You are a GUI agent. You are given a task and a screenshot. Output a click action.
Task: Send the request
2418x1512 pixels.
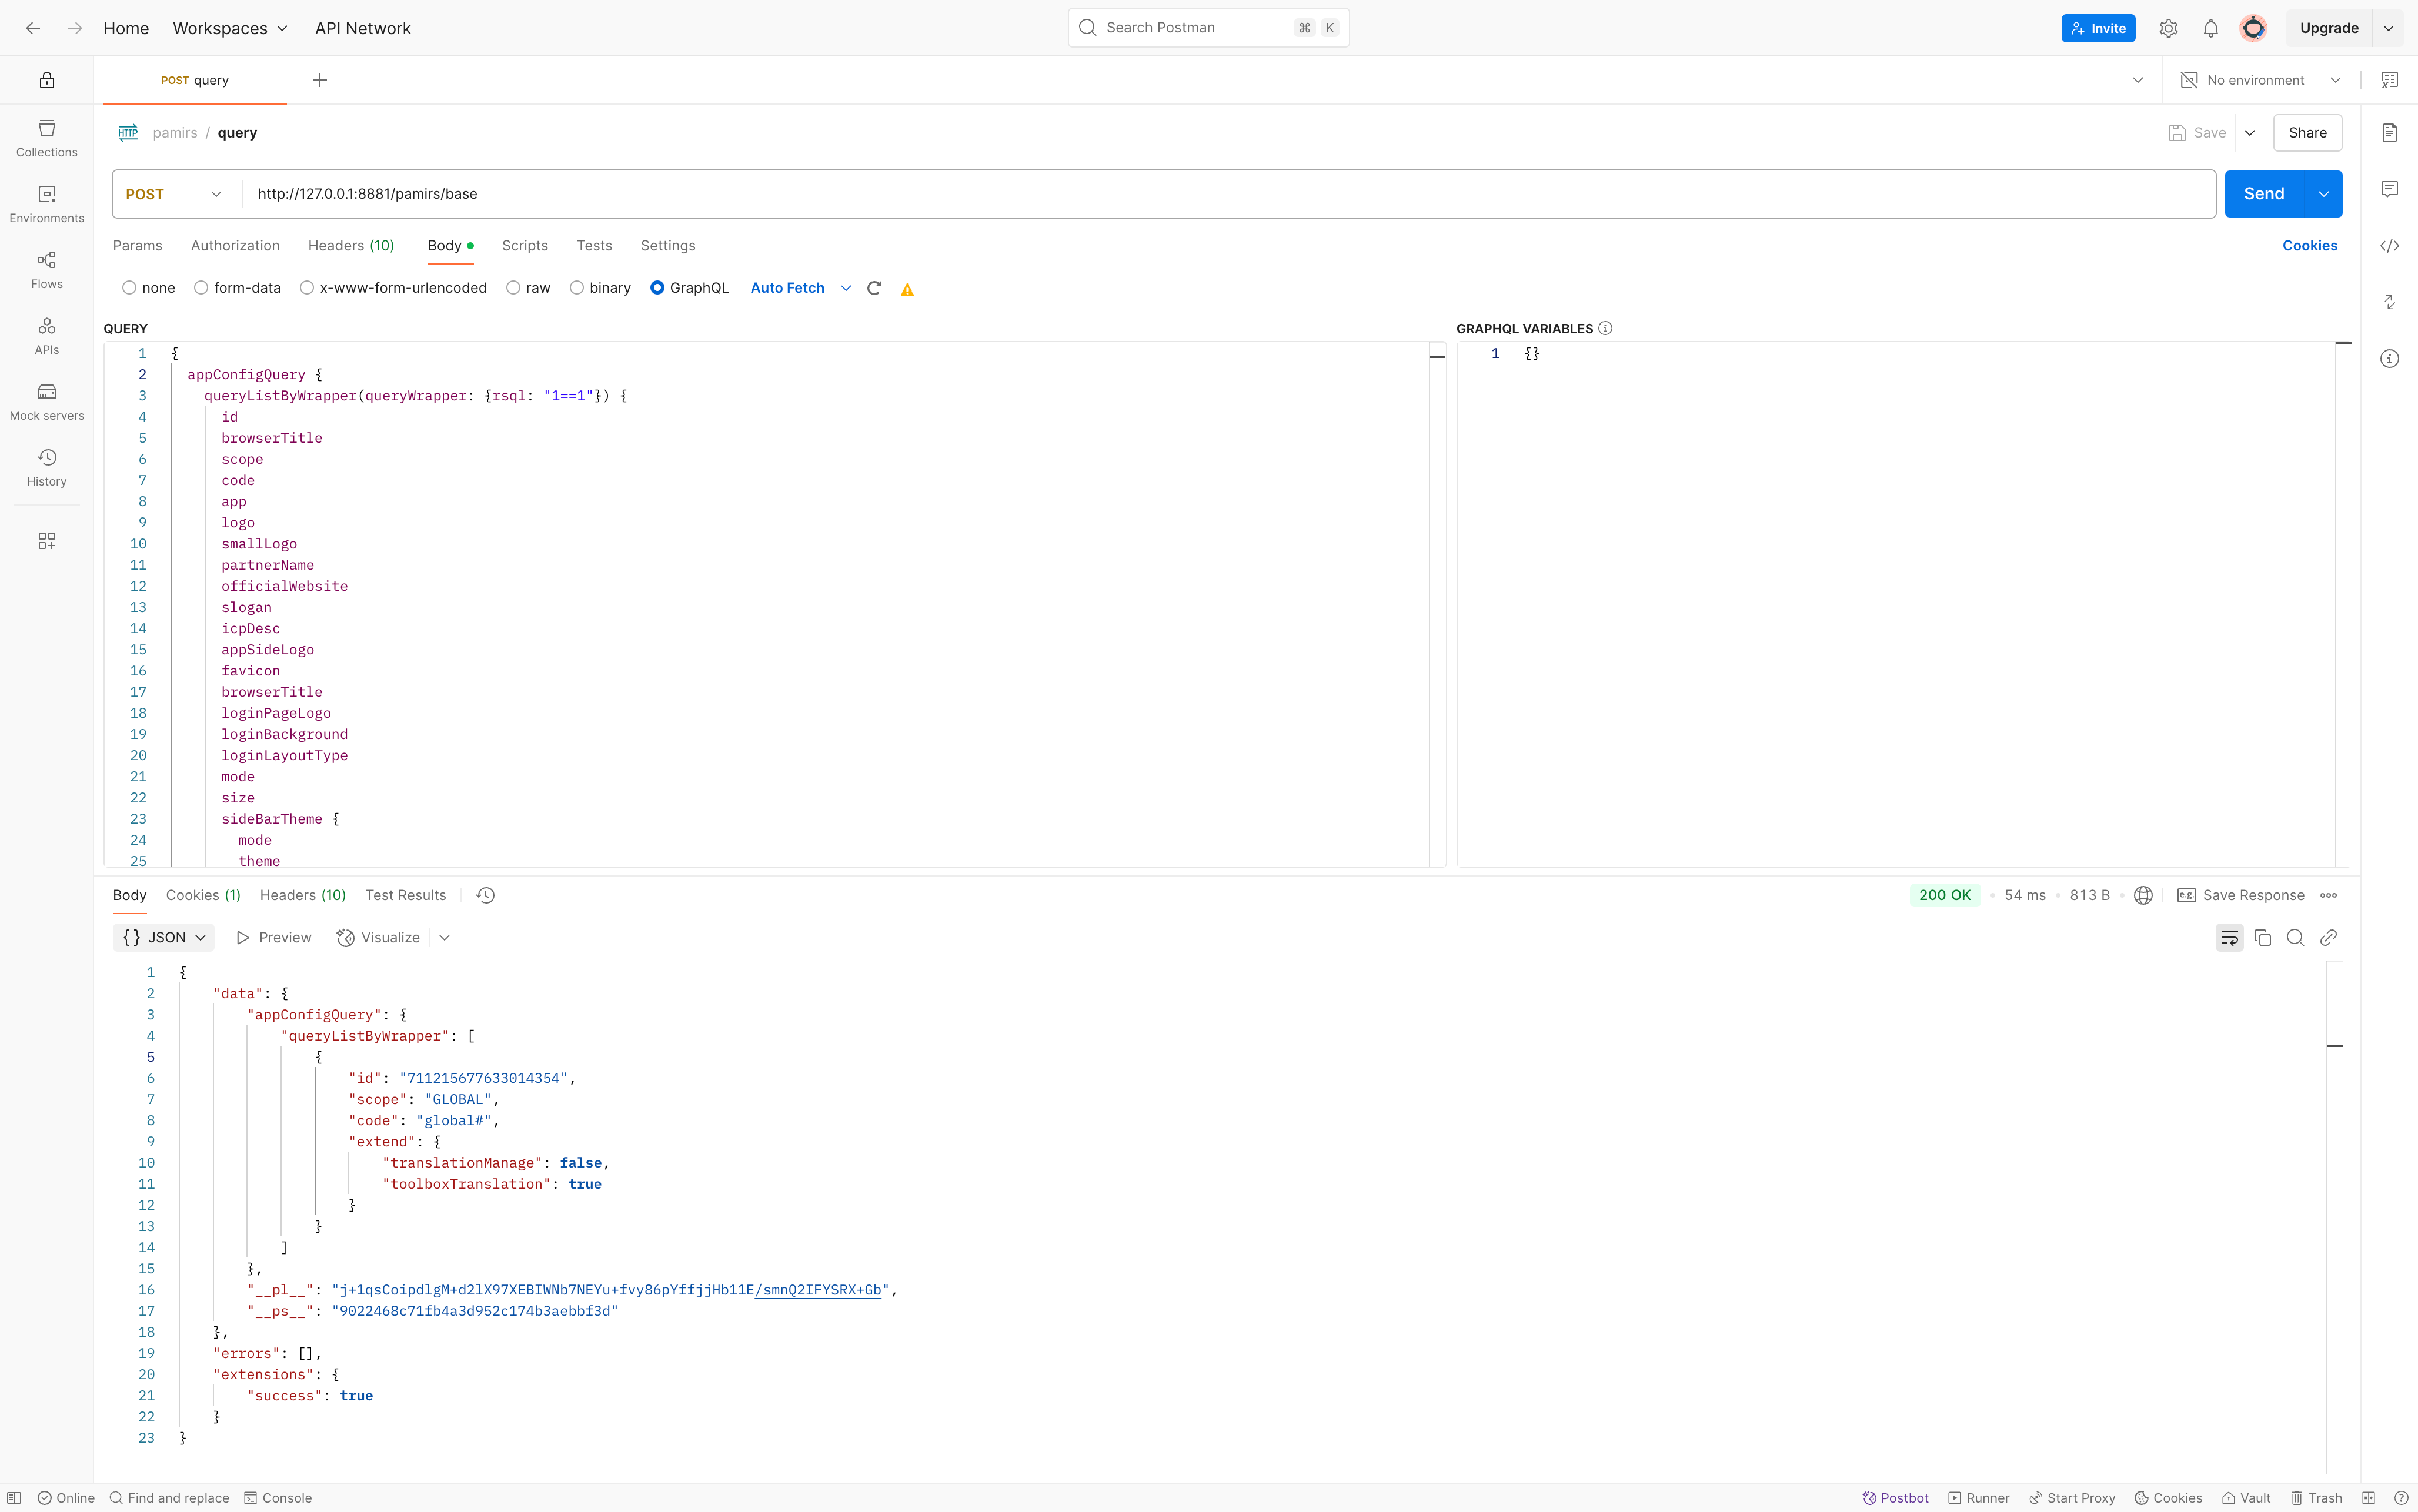coord(2263,194)
